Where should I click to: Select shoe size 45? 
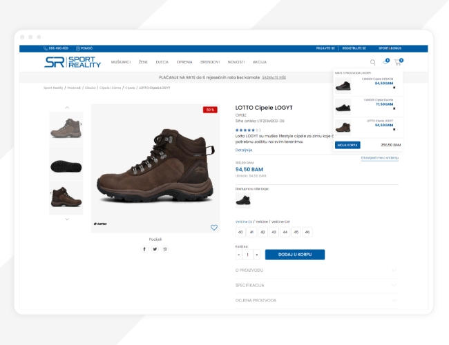point(296,232)
